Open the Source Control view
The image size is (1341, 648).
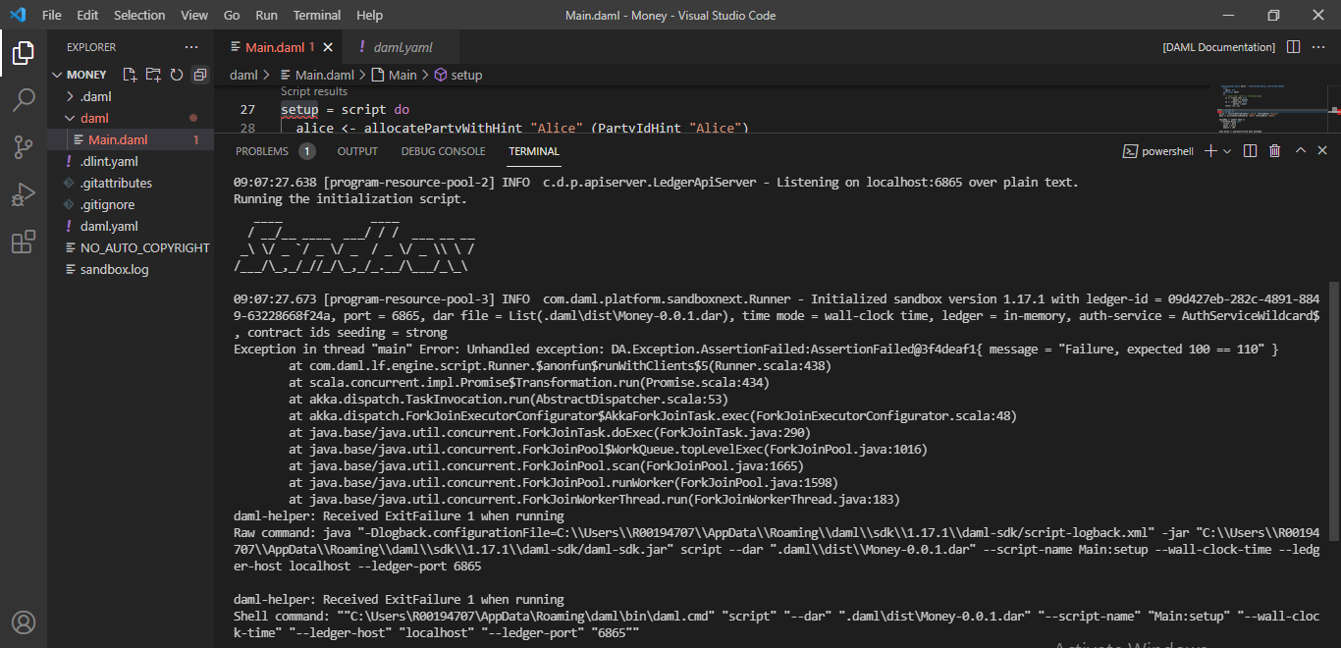click(24, 147)
